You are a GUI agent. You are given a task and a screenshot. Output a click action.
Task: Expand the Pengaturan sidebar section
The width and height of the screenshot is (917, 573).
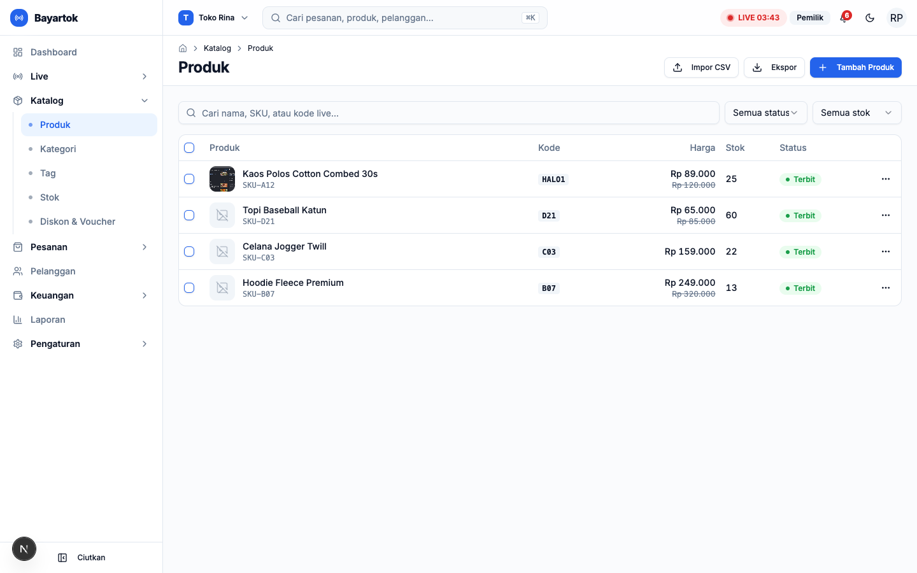[x=81, y=344]
